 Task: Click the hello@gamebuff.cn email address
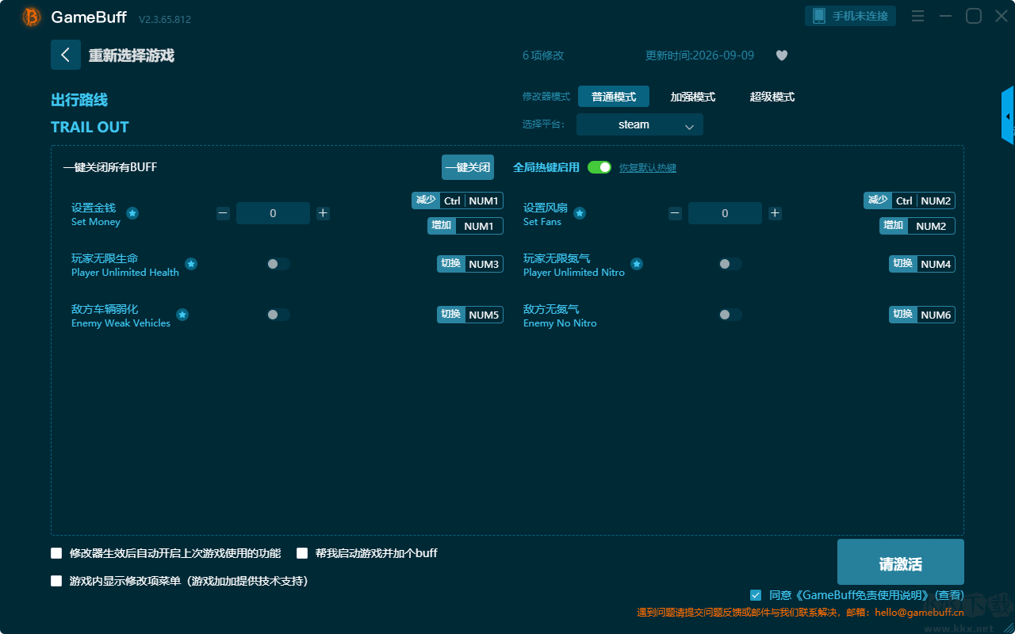click(920, 612)
